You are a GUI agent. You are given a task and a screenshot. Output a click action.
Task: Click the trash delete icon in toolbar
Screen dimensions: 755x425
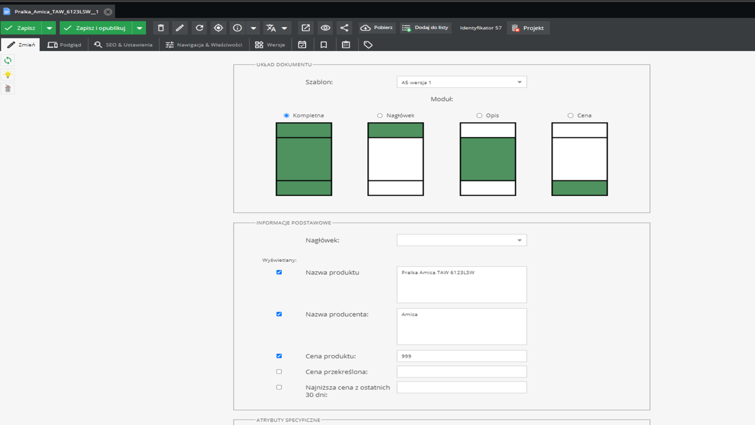click(161, 28)
